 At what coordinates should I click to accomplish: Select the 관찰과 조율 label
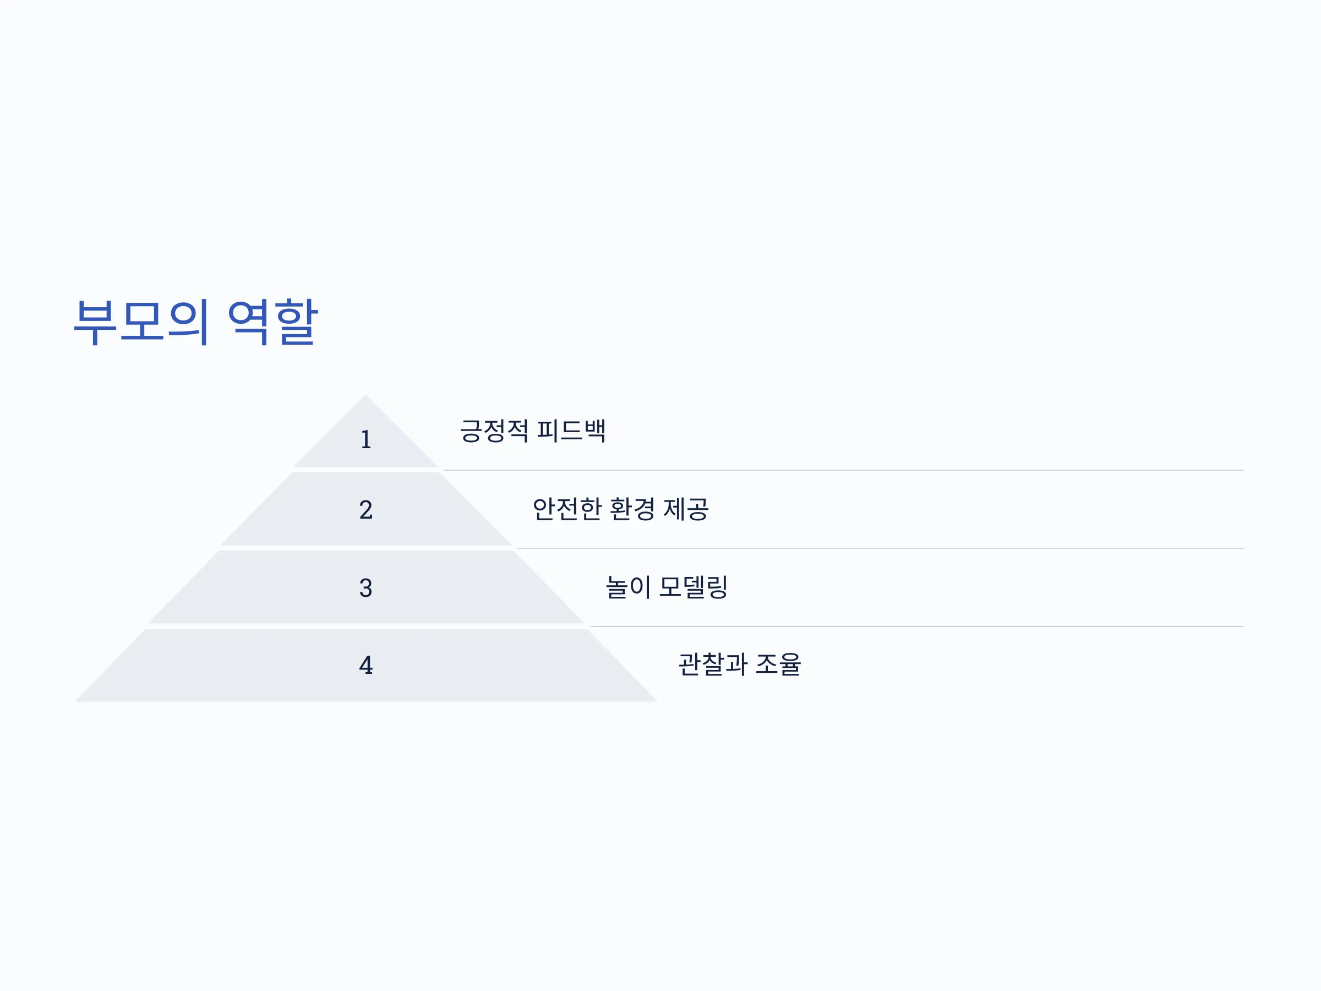click(740, 665)
